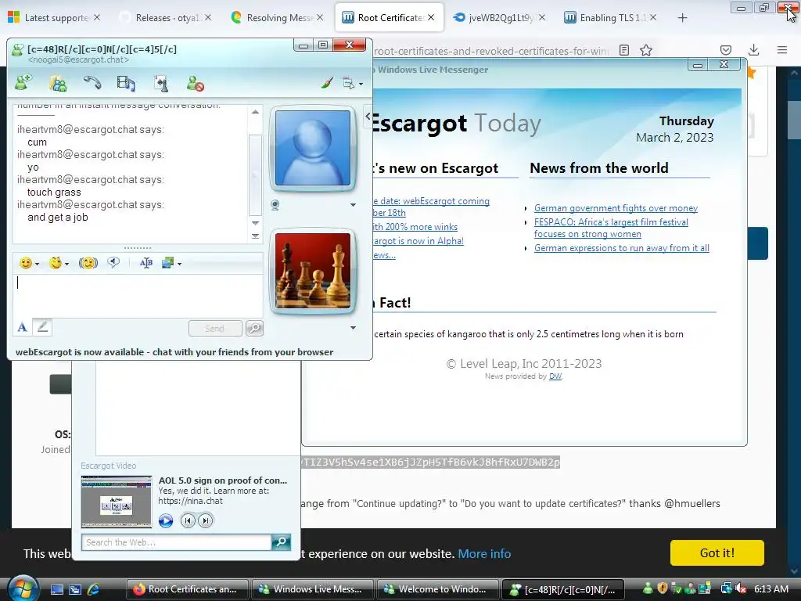Click the search magnifier beside Send

pos(254,328)
